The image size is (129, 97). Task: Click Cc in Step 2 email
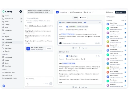[x=96, y=56]
